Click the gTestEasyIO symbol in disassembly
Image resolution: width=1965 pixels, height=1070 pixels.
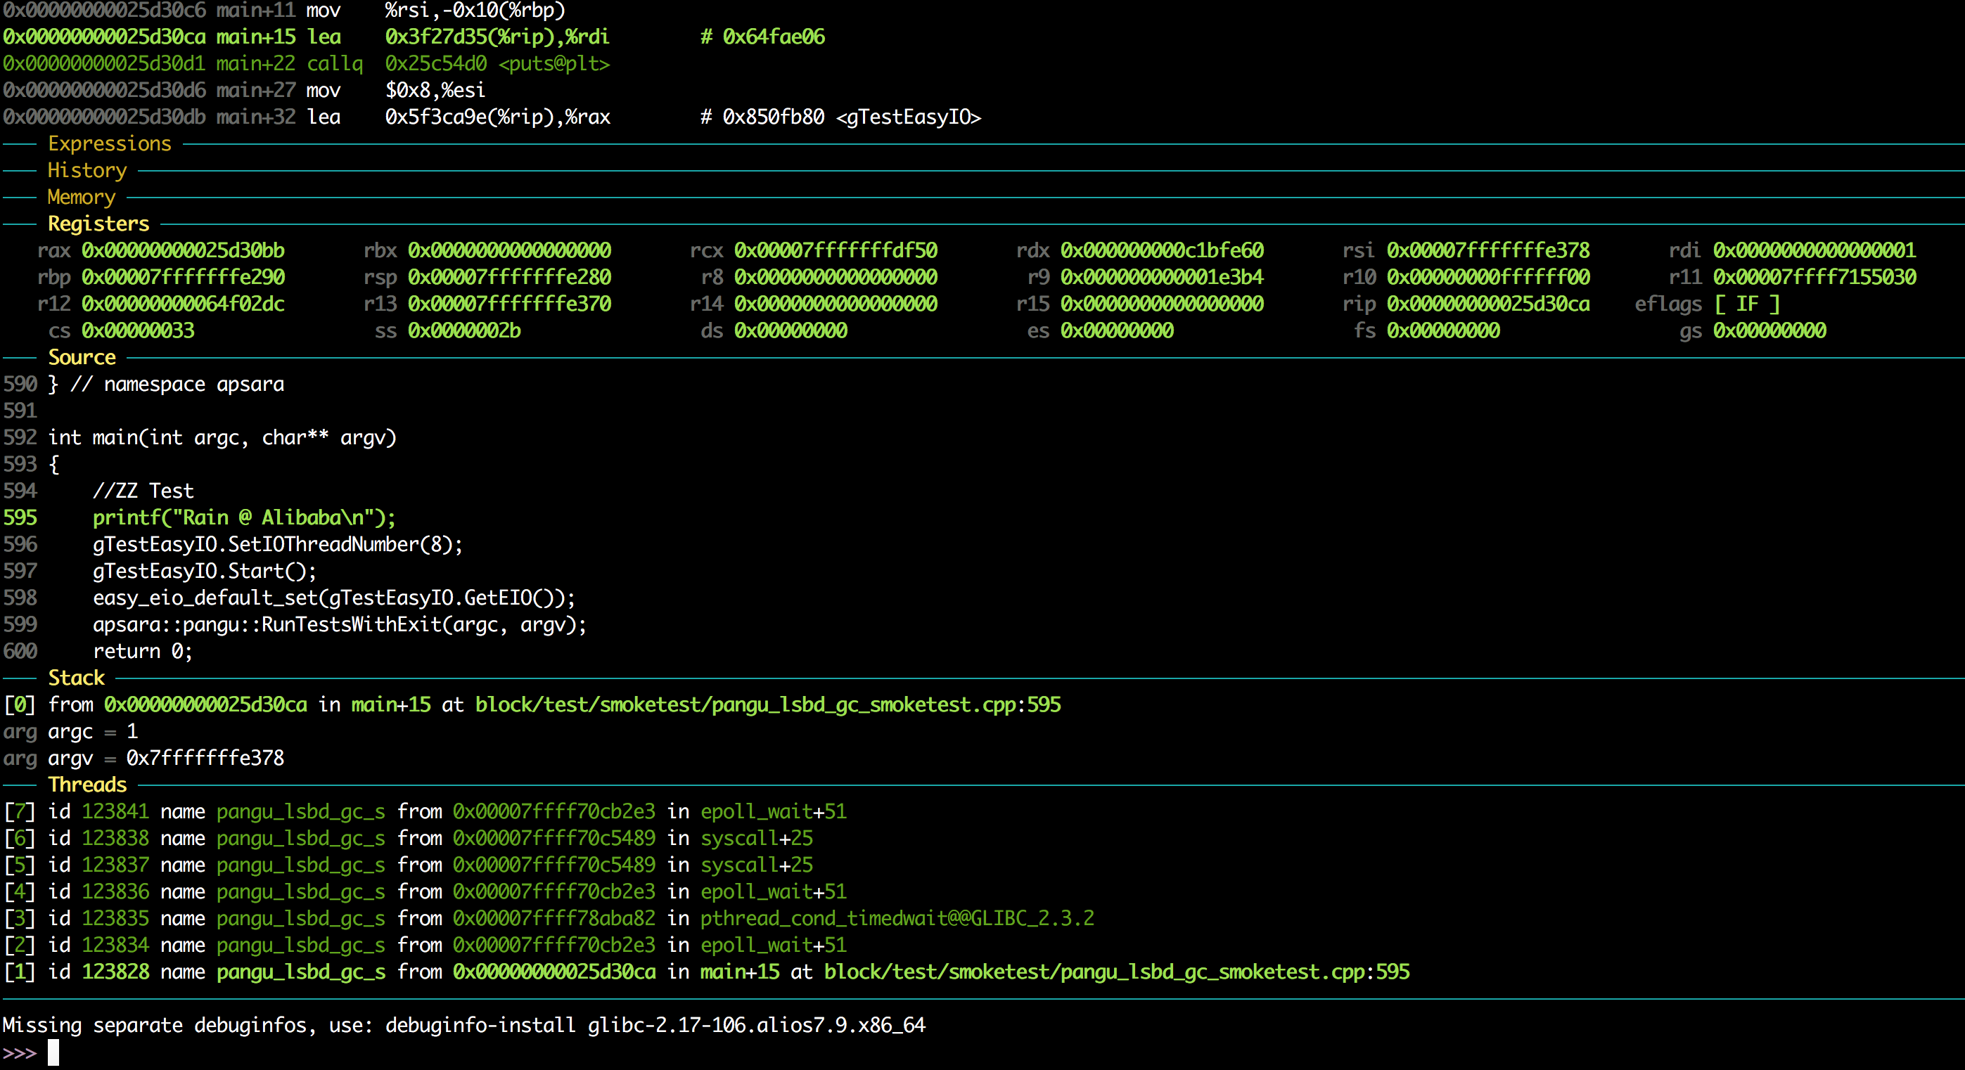[x=908, y=117]
